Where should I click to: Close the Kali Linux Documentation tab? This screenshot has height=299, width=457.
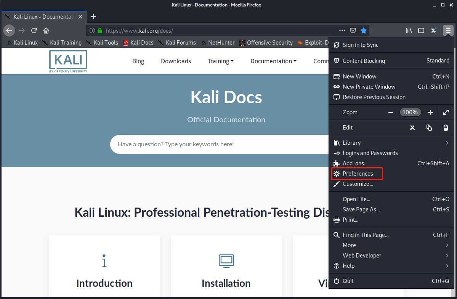[x=80, y=17]
